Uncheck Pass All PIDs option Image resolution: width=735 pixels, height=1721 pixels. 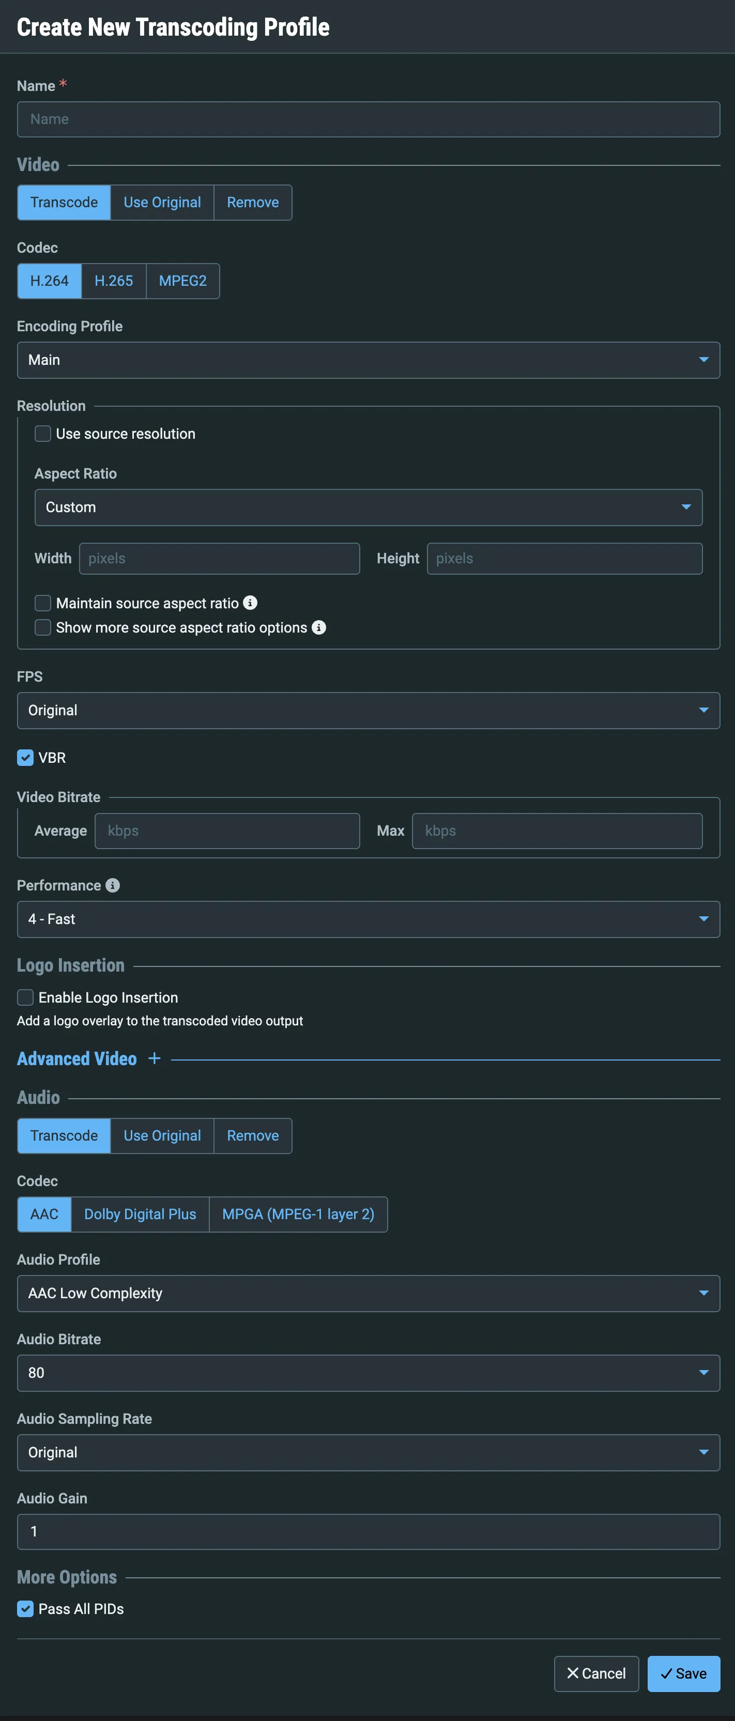pos(25,1609)
